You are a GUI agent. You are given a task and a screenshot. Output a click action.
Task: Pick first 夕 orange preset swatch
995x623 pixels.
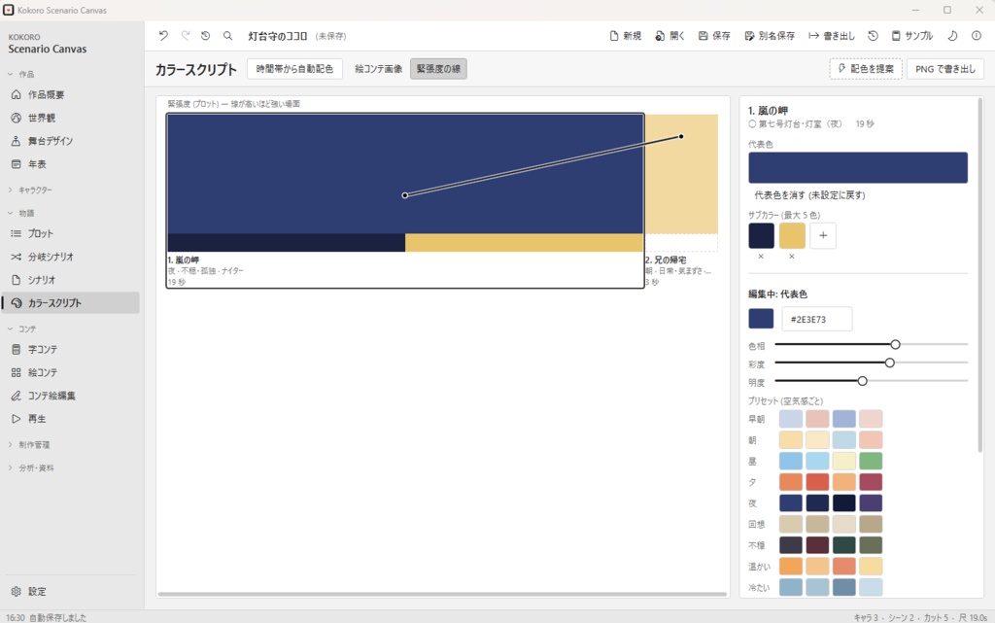(x=791, y=482)
